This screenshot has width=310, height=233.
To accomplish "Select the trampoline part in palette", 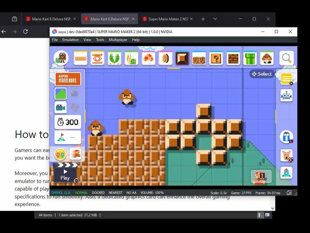I will [97, 58].
